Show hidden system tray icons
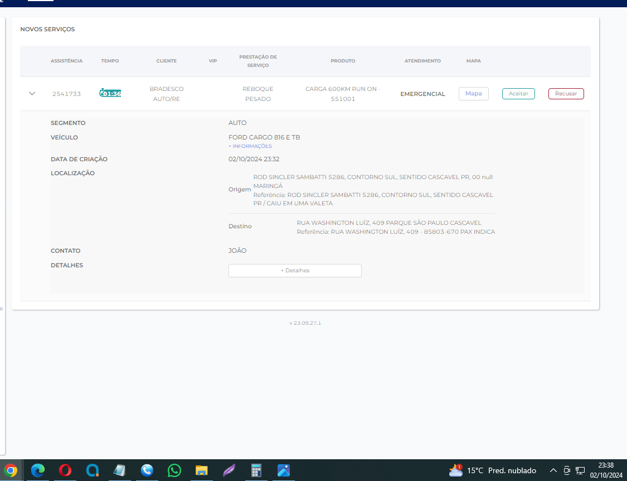Image resolution: width=627 pixels, height=481 pixels. tap(553, 470)
